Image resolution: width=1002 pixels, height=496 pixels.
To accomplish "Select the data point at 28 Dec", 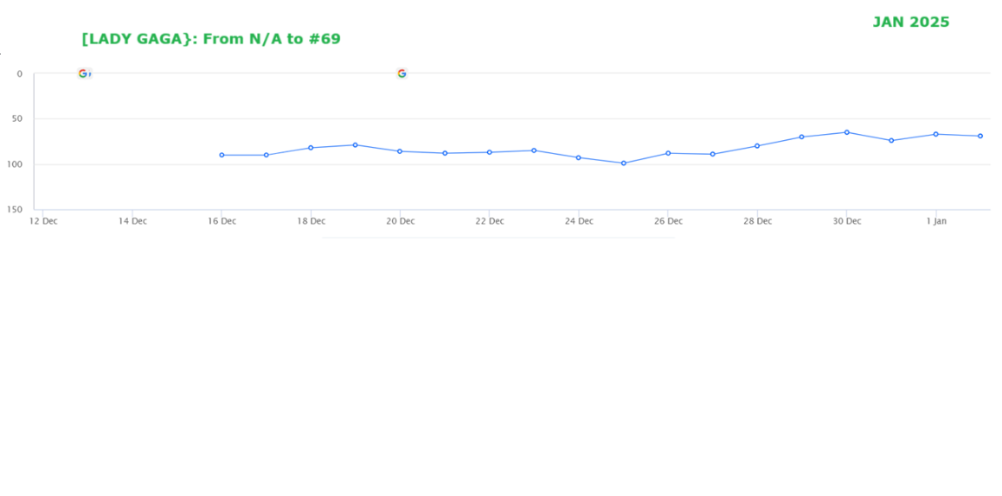I will coord(757,145).
